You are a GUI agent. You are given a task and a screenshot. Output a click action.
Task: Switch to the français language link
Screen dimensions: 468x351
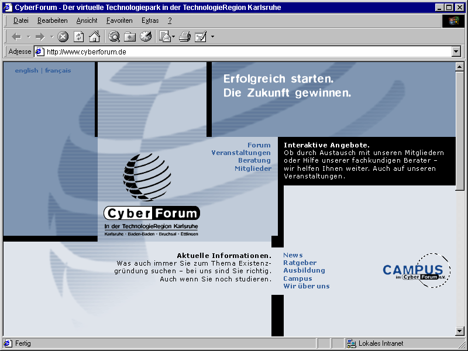pos(58,70)
